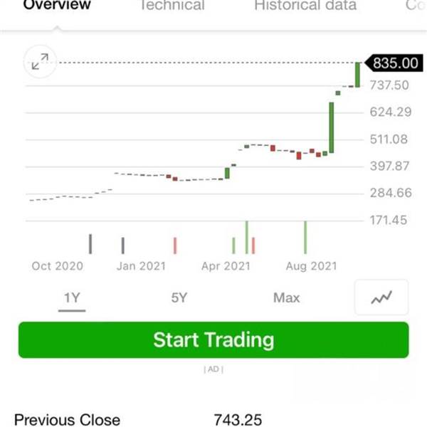Click the gray event marker near Oct 2020
This screenshot has width=427, height=427.
click(90, 244)
